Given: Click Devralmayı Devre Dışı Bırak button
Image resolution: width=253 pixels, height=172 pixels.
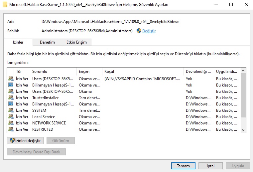Looking at the screenshot, I should (x=37, y=152).
